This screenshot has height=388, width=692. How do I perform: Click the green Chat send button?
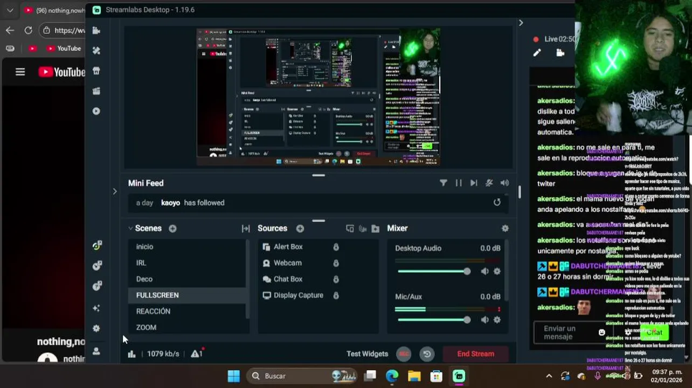[x=654, y=332]
